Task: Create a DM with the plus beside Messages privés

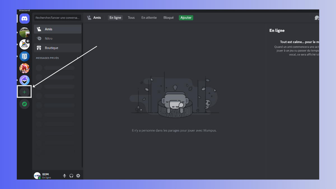Action: click(x=78, y=58)
